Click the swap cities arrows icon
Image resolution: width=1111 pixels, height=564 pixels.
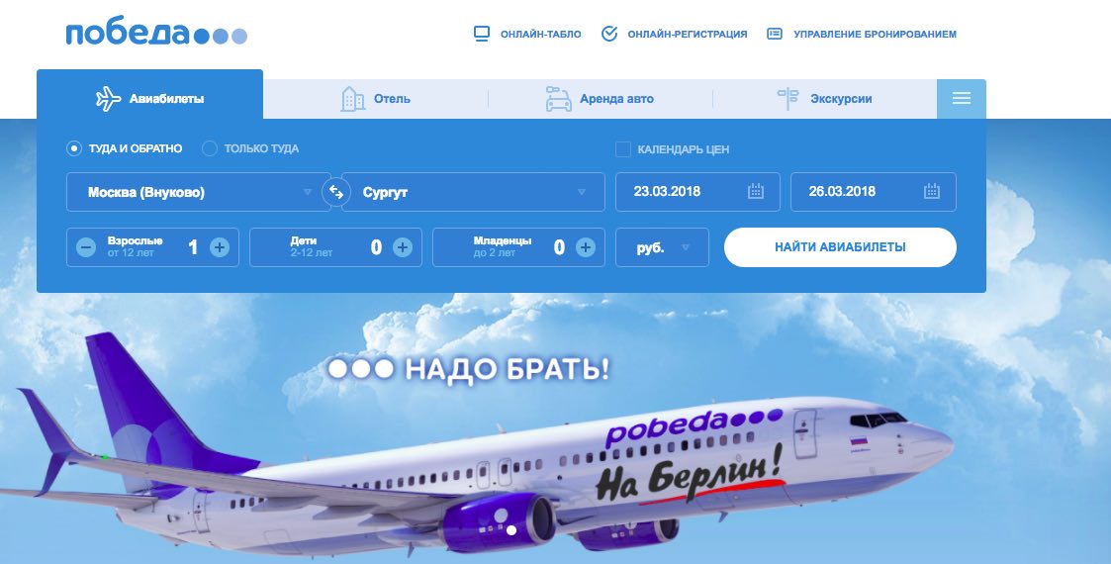335,191
